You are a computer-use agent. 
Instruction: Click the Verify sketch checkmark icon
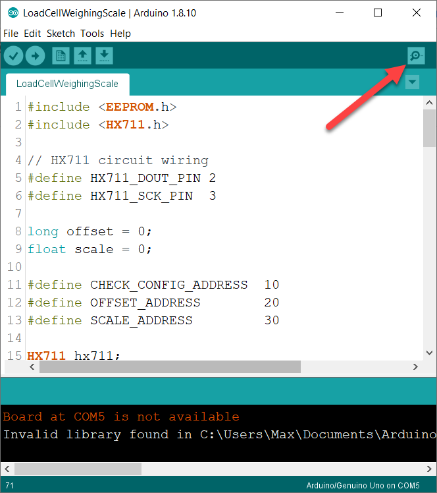tap(14, 56)
